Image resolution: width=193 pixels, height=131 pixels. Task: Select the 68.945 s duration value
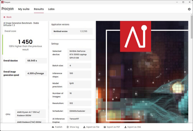(36, 61)
